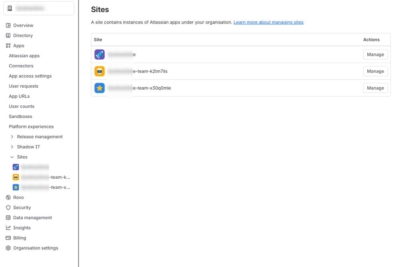Click the Insights chart icon

[8, 228]
